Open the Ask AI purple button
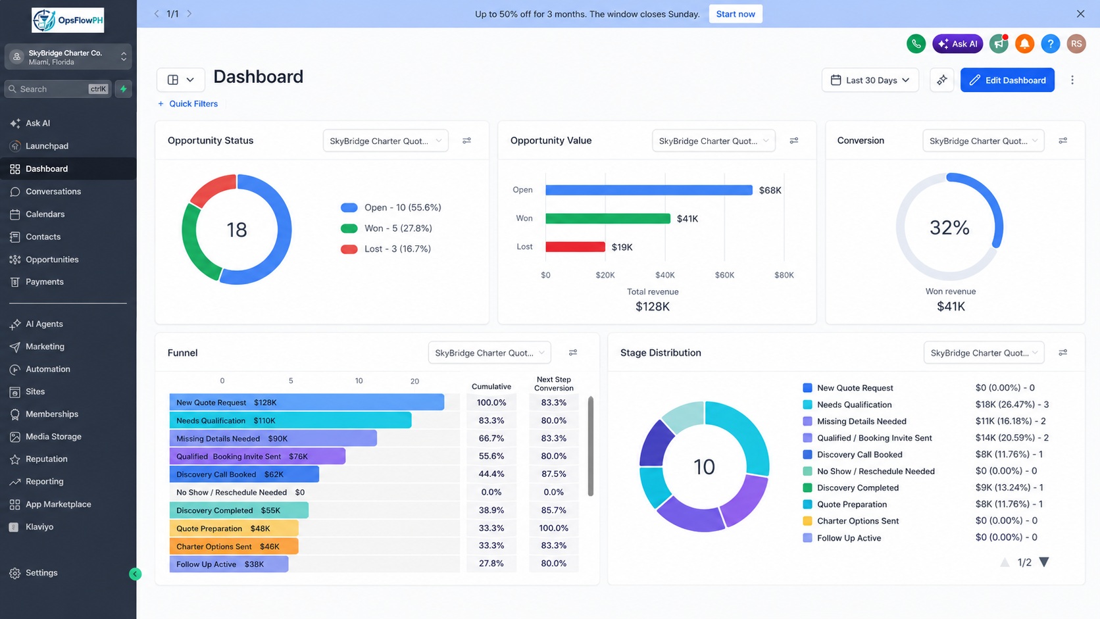The width and height of the screenshot is (1100, 619). coord(957,43)
